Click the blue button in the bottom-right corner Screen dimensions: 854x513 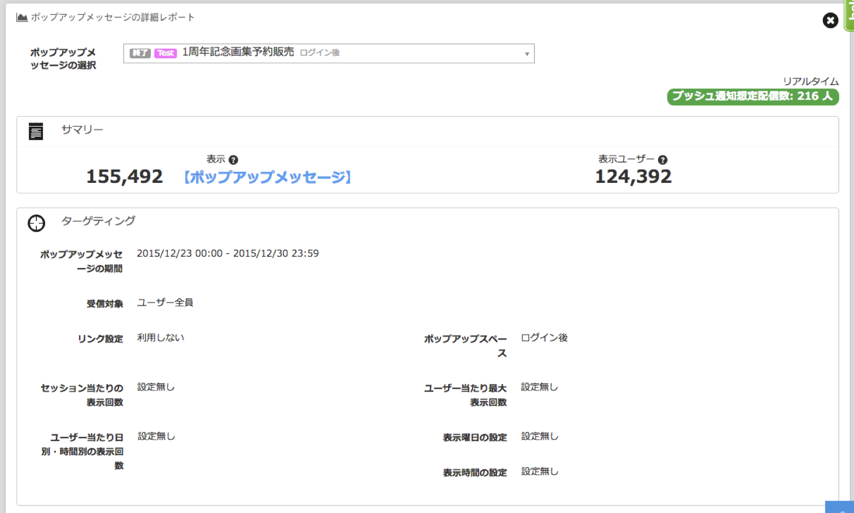[x=839, y=507]
